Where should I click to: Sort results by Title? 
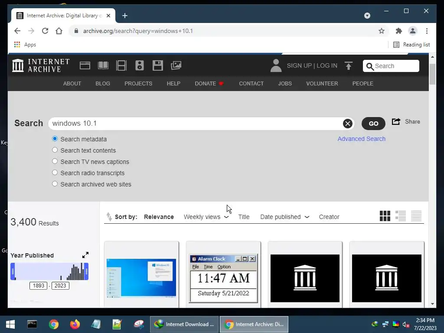(x=244, y=217)
